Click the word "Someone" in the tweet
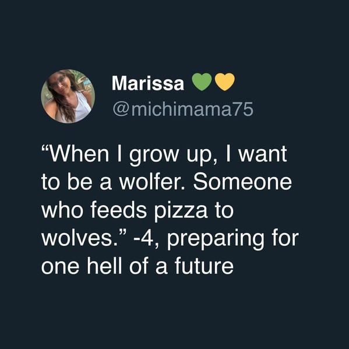349x349 pixels. pos(242,182)
